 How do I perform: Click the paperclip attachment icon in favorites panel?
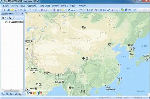(x=14, y=18)
